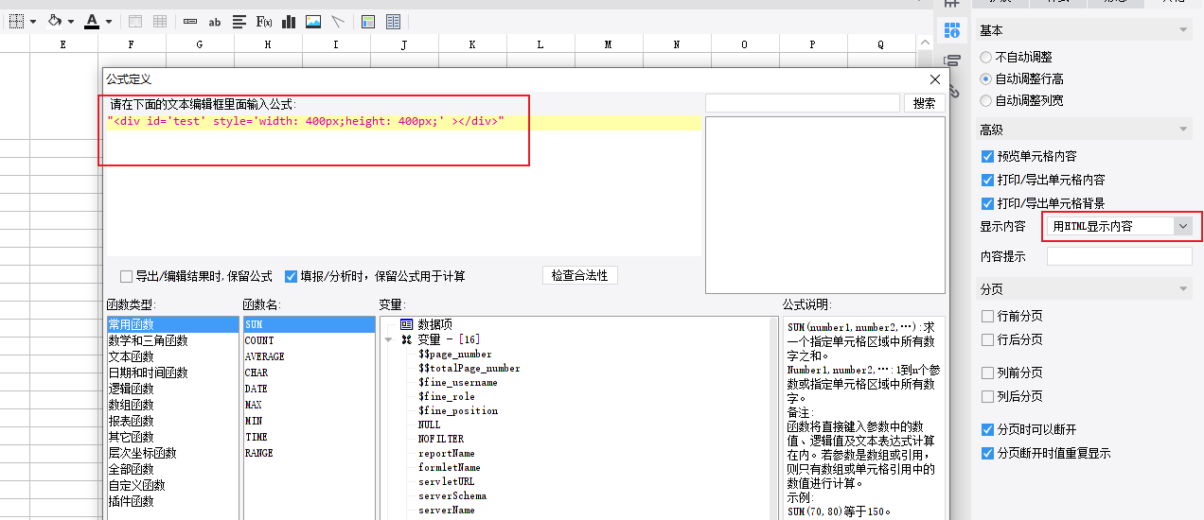
Task: Click the hyperlink chain sidebar icon
Action: tap(953, 92)
